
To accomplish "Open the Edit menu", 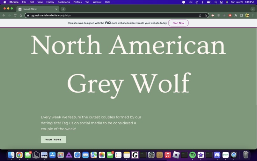I will [32, 2].
